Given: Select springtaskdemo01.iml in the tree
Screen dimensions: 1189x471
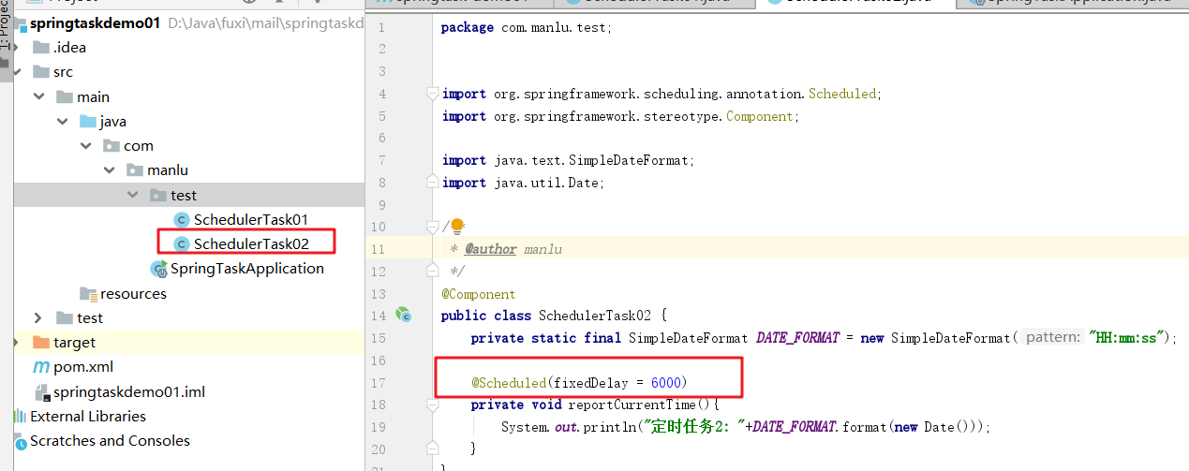Looking at the screenshot, I should (129, 392).
